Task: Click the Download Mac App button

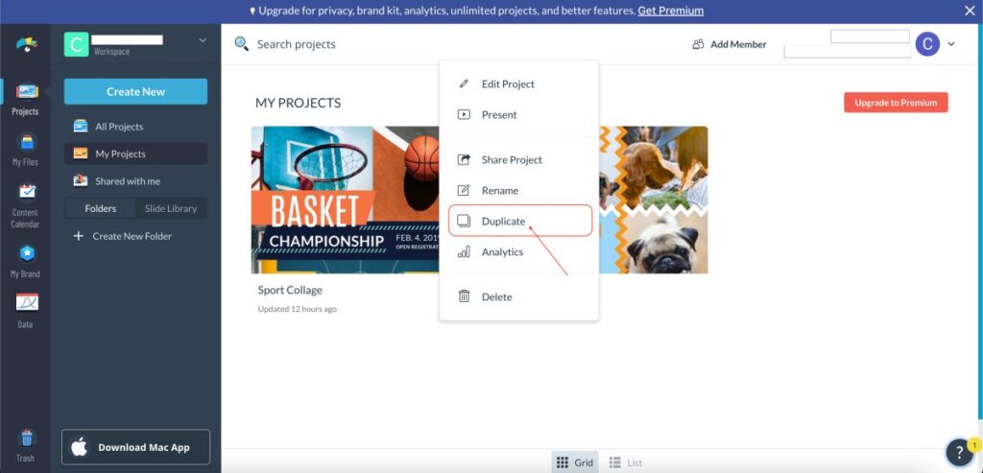Action: [135, 447]
